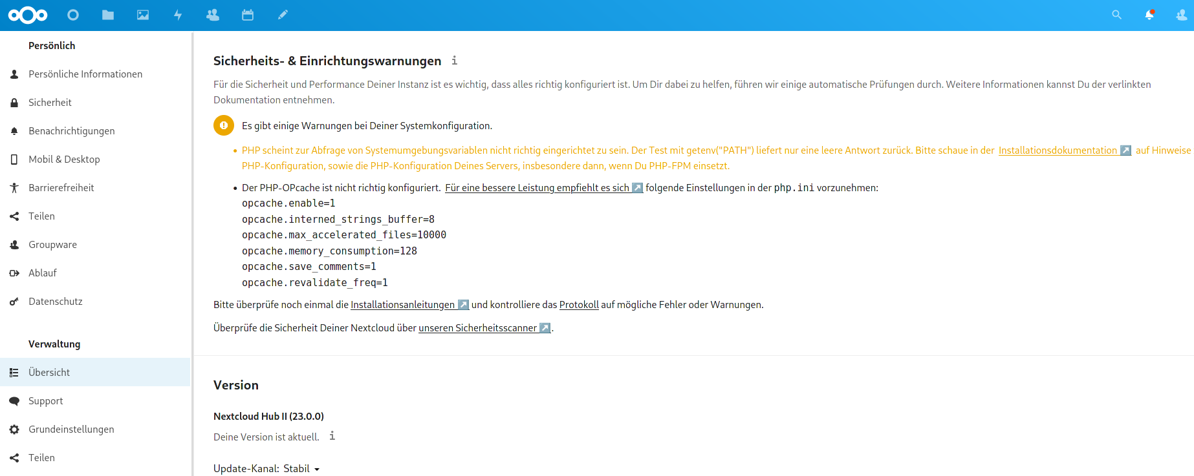Click the 'Nextcloud Hub II (23.0.0)' version text
Image resolution: width=1194 pixels, height=476 pixels.
(268, 417)
